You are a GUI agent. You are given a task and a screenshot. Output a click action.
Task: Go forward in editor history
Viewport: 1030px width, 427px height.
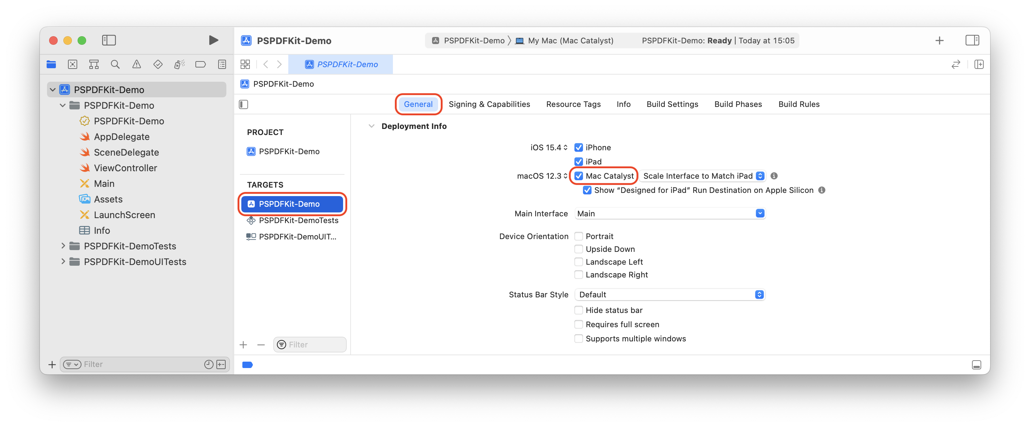coord(279,64)
